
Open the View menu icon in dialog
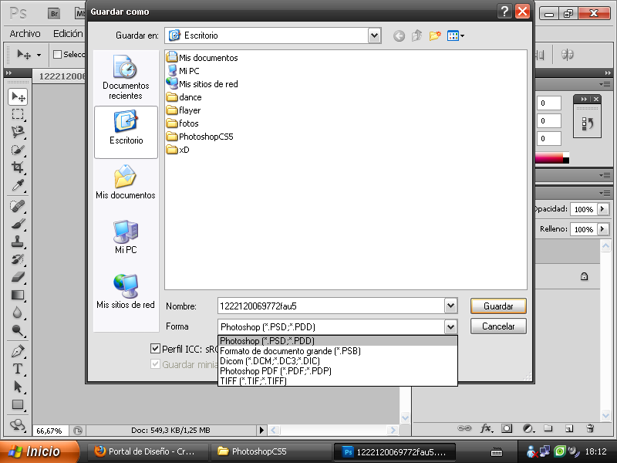click(456, 35)
